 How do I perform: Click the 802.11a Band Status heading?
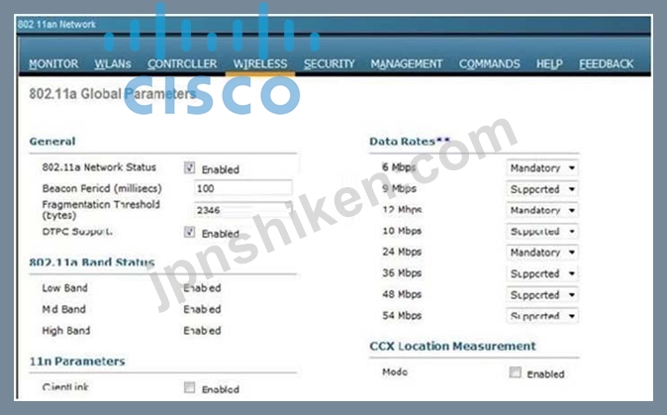coord(92,261)
